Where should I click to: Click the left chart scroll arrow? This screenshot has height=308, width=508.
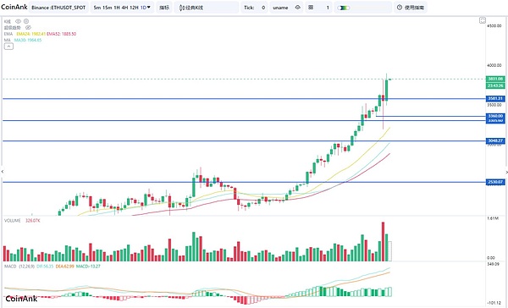click(3, 172)
